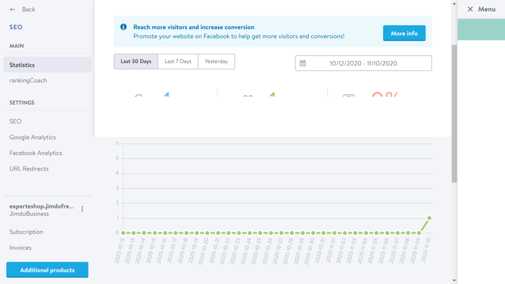Viewport: 505px width, 284px height.
Task: Click the scrollbar down arrow
Action: 454,280
